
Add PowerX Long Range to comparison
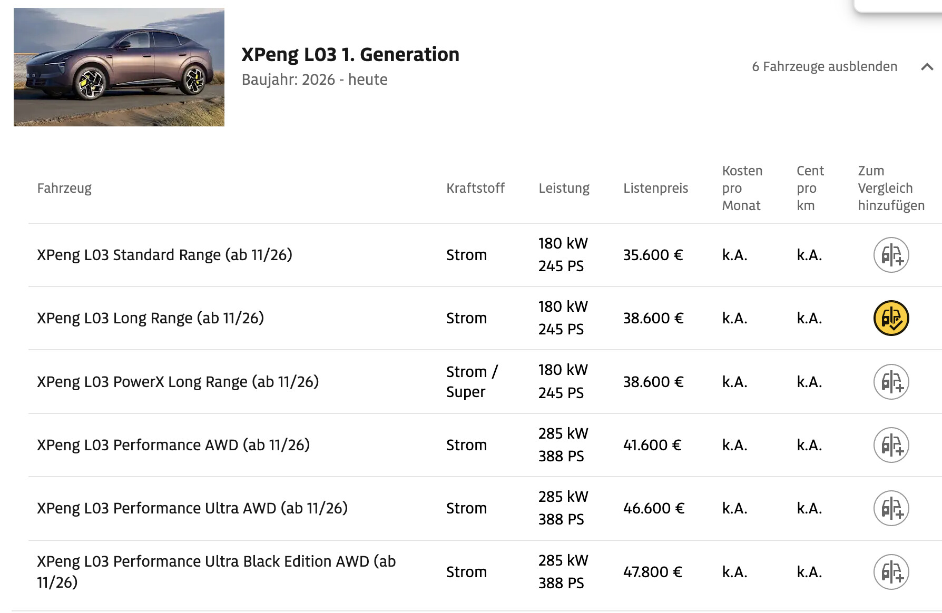tap(891, 382)
